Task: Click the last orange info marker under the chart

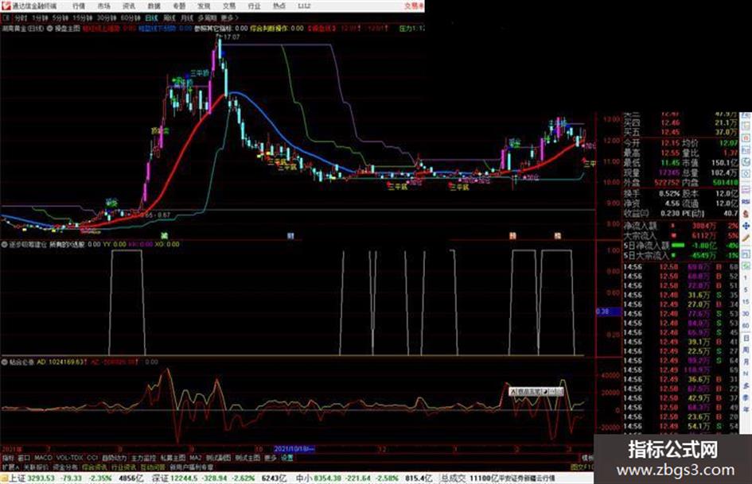Action: 558,235
